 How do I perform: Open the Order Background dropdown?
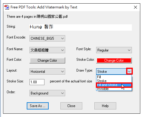pyautogui.click(x=47, y=93)
